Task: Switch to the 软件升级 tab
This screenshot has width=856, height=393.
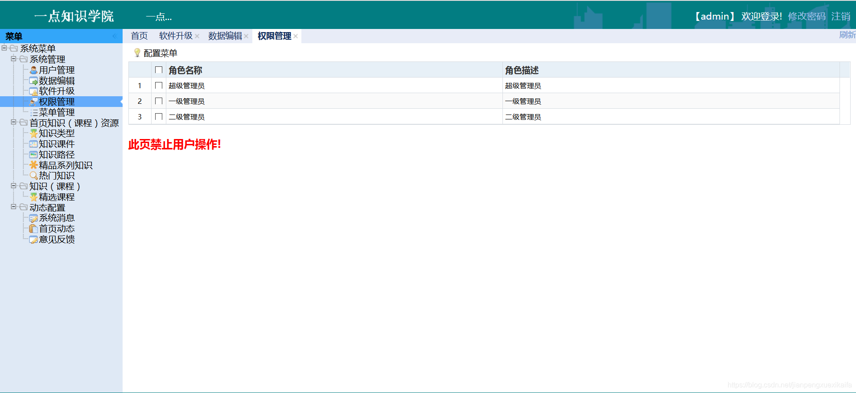Action: pyautogui.click(x=176, y=36)
